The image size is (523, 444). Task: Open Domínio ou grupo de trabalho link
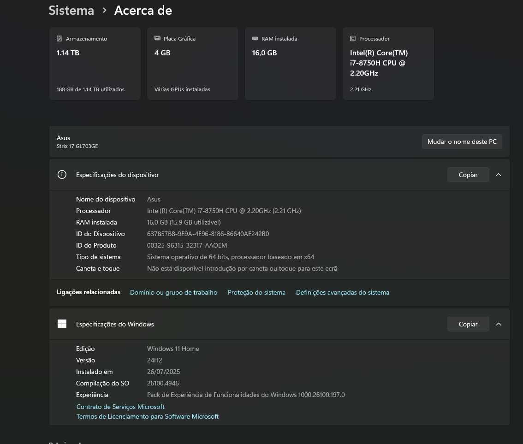(x=173, y=292)
